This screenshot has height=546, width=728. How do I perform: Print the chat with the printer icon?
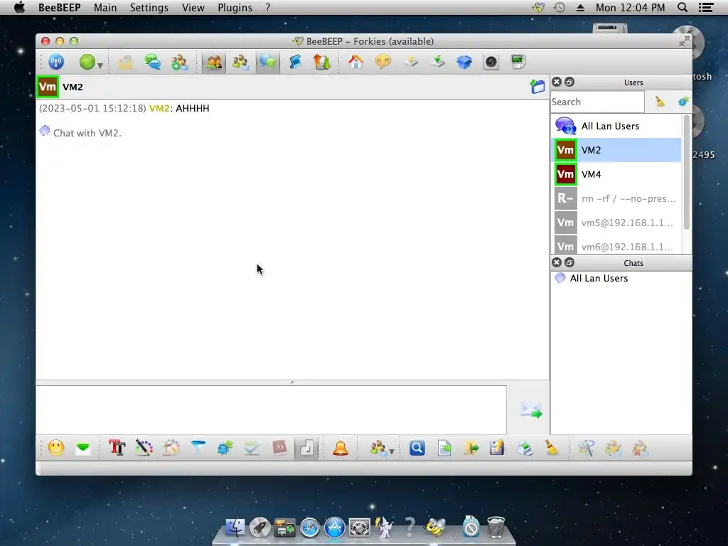pyautogui.click(x=525, y=448)
